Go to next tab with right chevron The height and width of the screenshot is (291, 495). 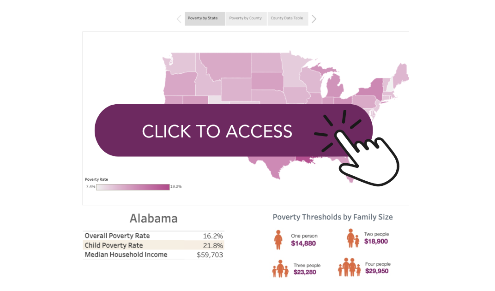(x=314, y=19)
